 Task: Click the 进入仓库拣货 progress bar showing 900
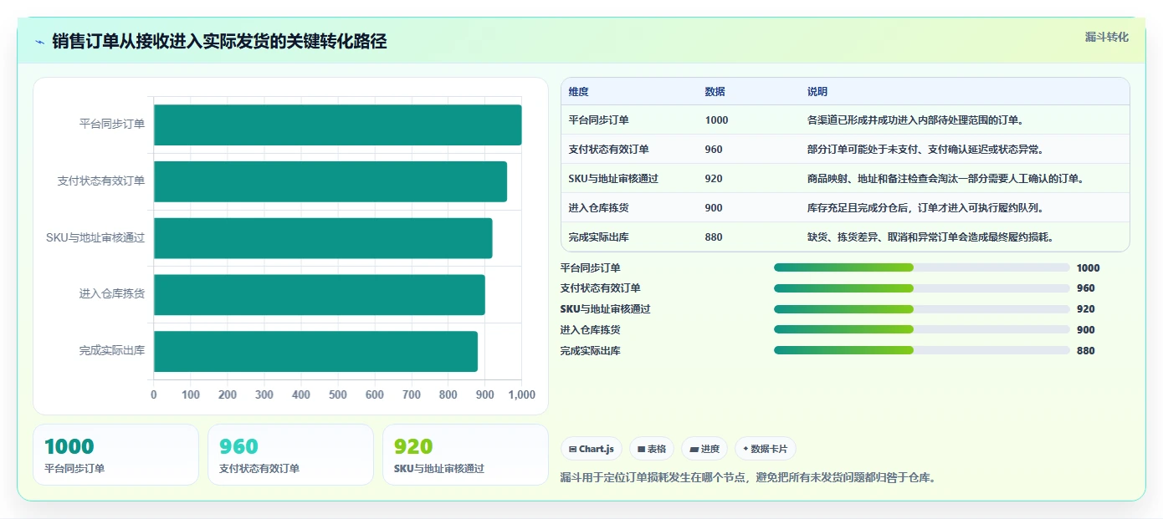click(x=922, y=329)
